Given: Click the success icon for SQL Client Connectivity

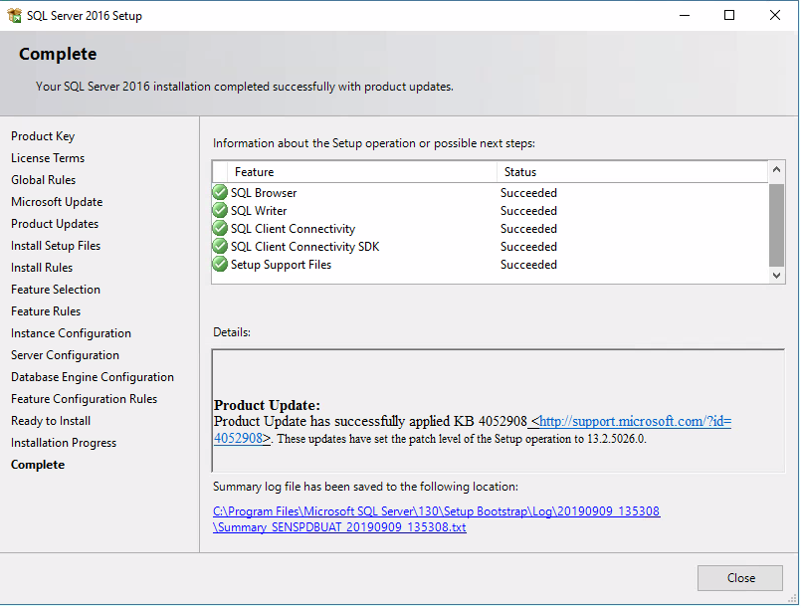Looking at the screenshot, I should click(220, 228).
